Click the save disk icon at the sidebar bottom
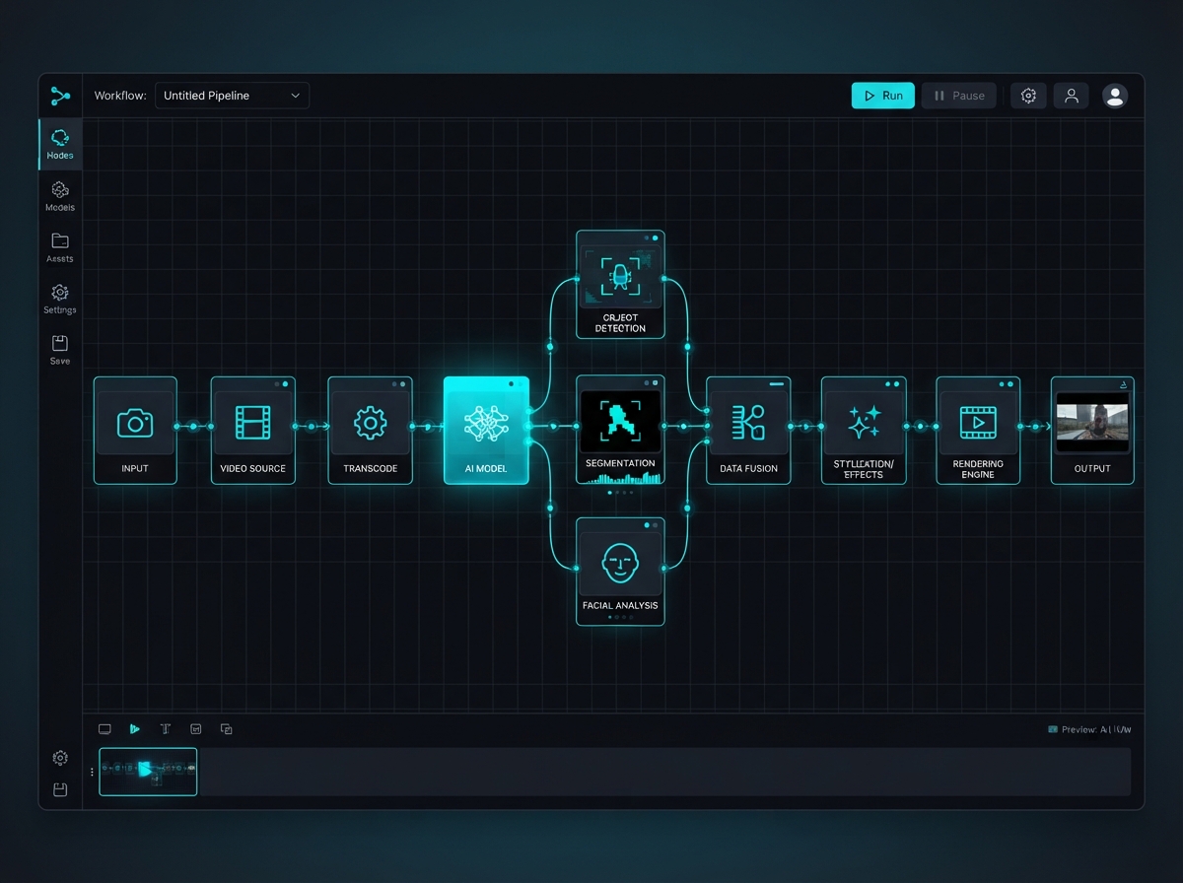Image resolution: width=1183 pixels, height=883 pixels. pyautogui.click(x=60, y=790)
